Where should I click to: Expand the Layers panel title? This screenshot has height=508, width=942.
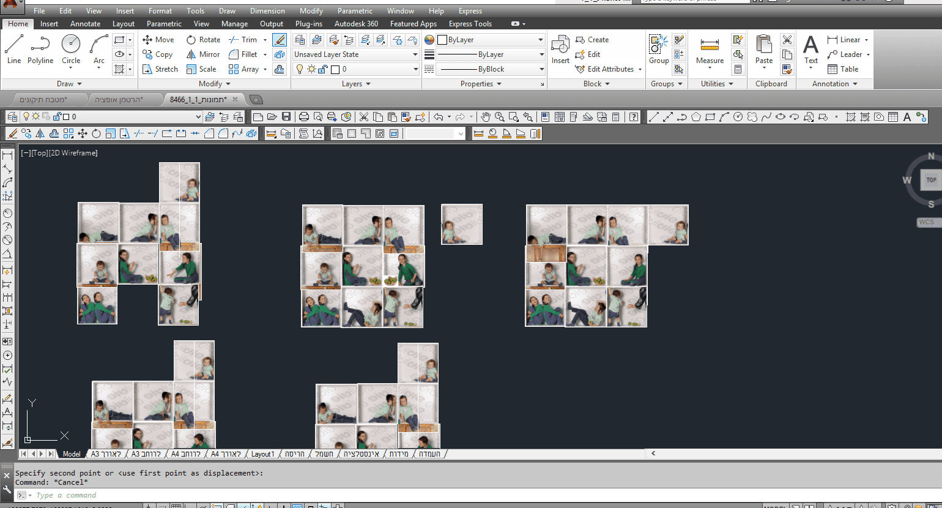pos(356,84)
